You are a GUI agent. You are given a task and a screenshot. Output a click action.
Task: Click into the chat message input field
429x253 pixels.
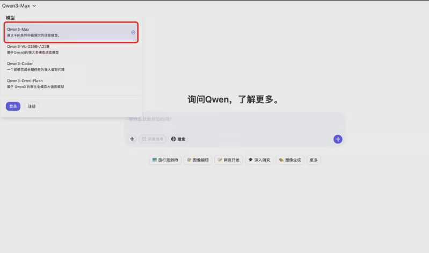[x=235, y=120]
